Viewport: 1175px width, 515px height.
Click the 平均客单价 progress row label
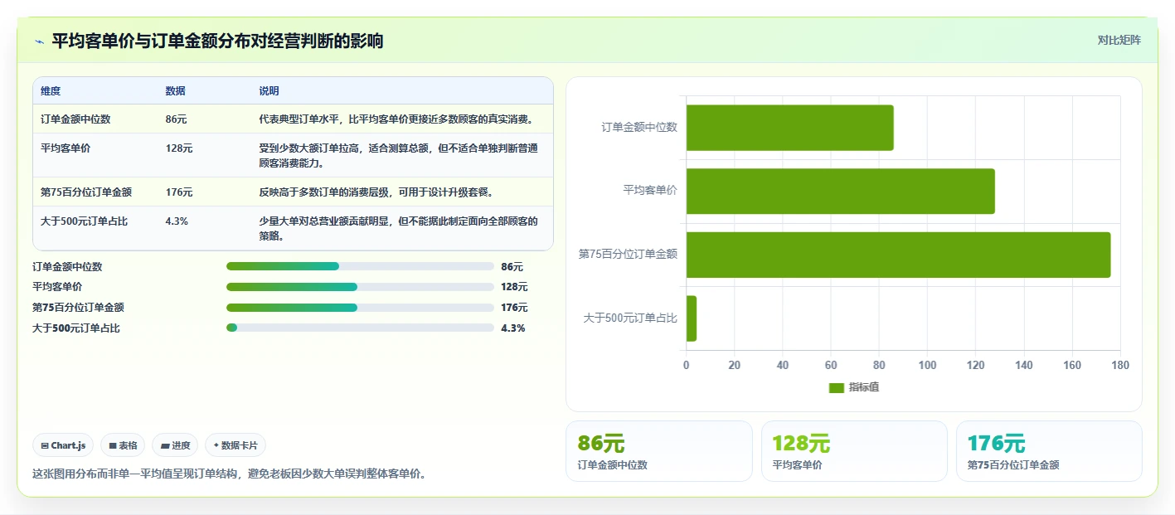click(57, 287)
